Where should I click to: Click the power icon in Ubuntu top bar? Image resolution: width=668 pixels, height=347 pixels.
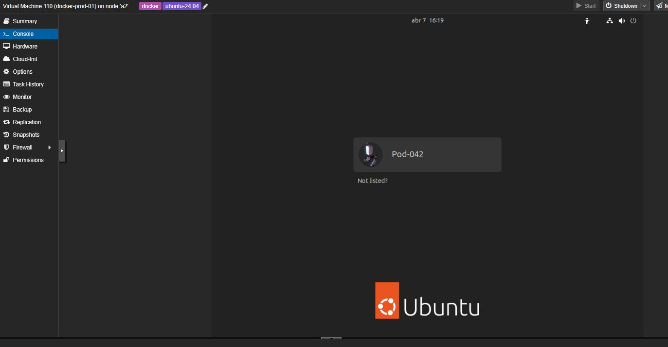[x=633, y=21]
